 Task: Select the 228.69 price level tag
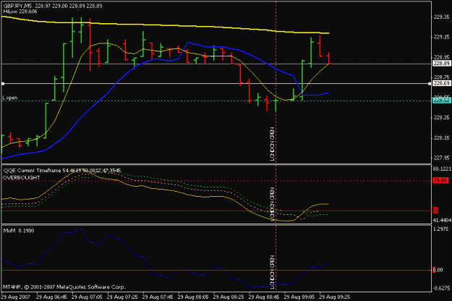[442, 83]
